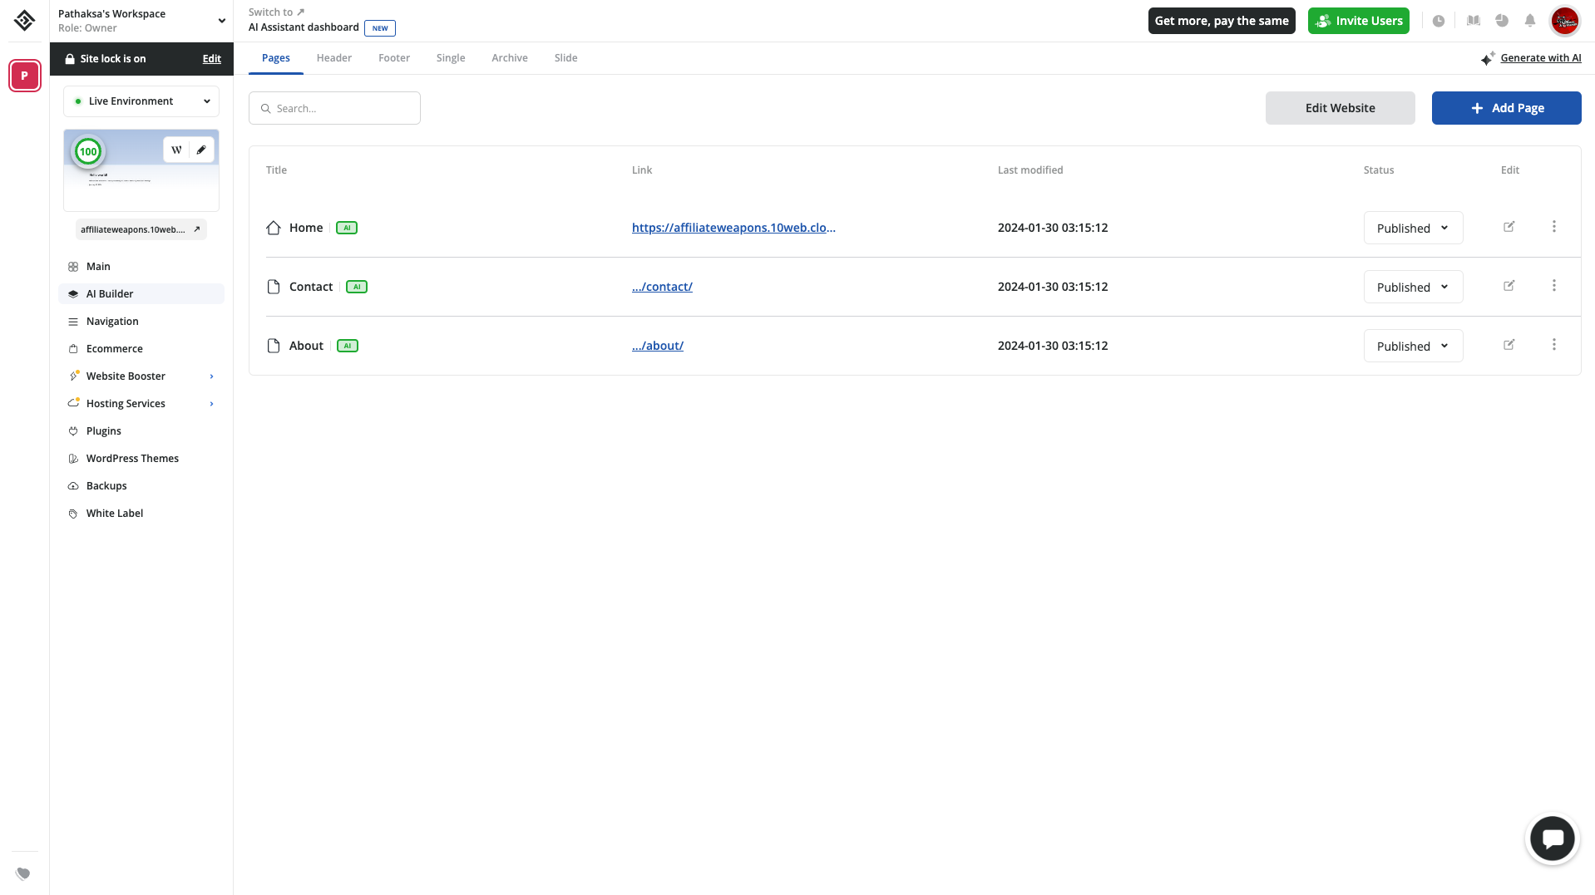Switch to the Header tab

pos(333,57)
